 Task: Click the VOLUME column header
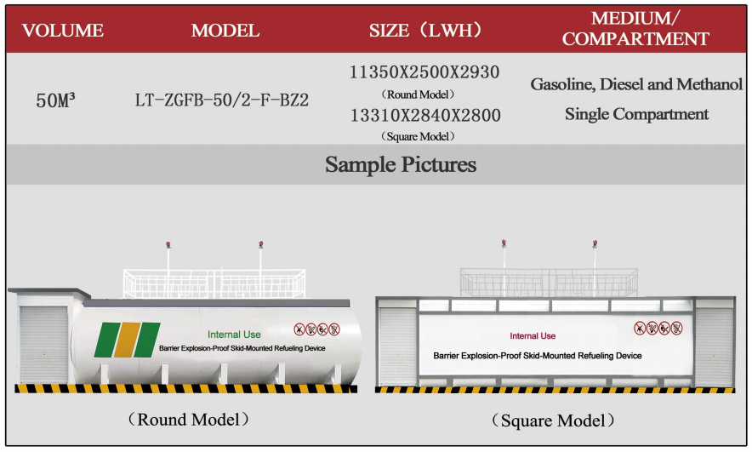[62, 31]
